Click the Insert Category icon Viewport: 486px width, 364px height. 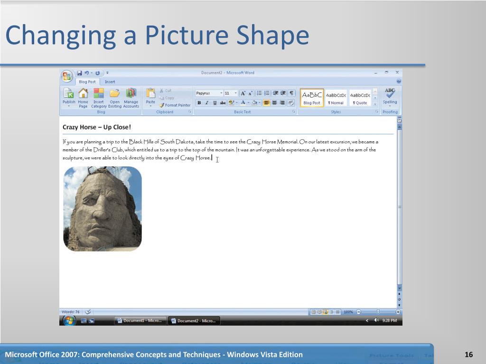99,93
